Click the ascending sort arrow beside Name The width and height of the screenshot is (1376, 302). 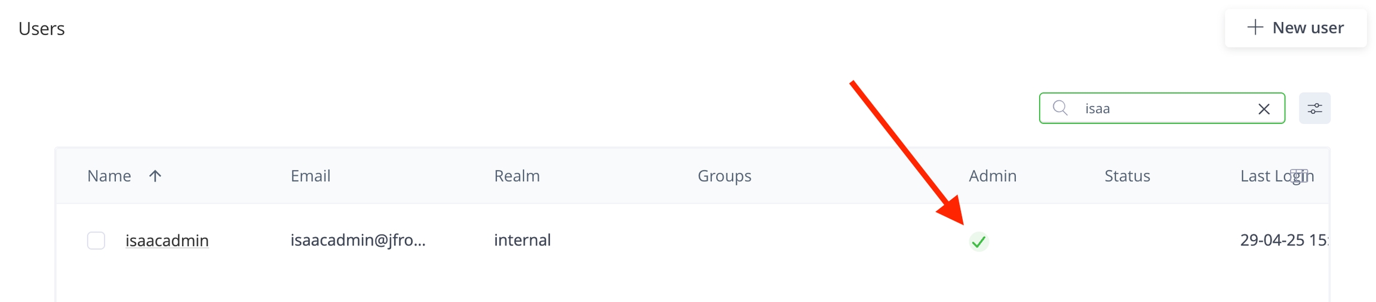(x=155, y=176)
